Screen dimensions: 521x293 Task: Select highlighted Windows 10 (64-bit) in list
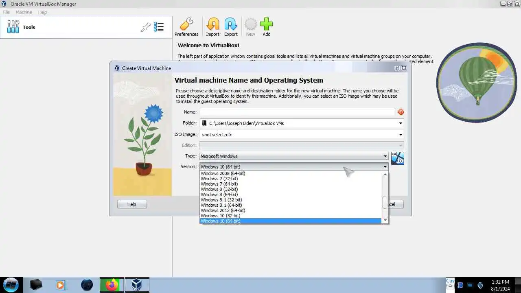[x=291, y=221]
